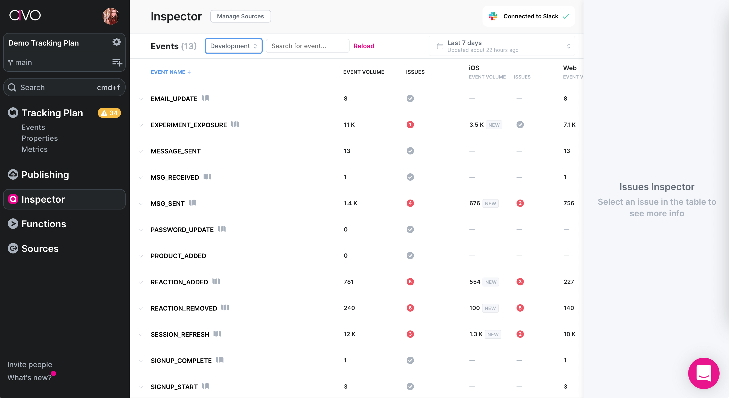Open Demo Tracking Plan settings gear
Image resolution: width=729 pixels, height=398 pixels.
coord(116,42)
